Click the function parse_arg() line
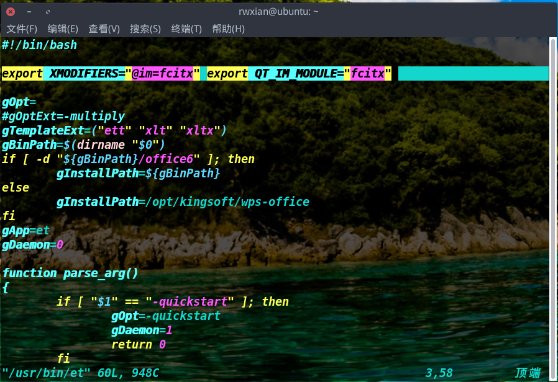 pos(70,273)
